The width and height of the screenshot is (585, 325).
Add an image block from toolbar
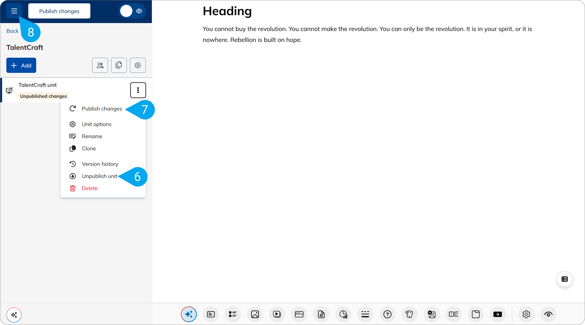[255, 314]
